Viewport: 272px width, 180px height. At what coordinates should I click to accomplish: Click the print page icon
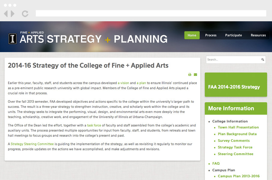[190, 75]
